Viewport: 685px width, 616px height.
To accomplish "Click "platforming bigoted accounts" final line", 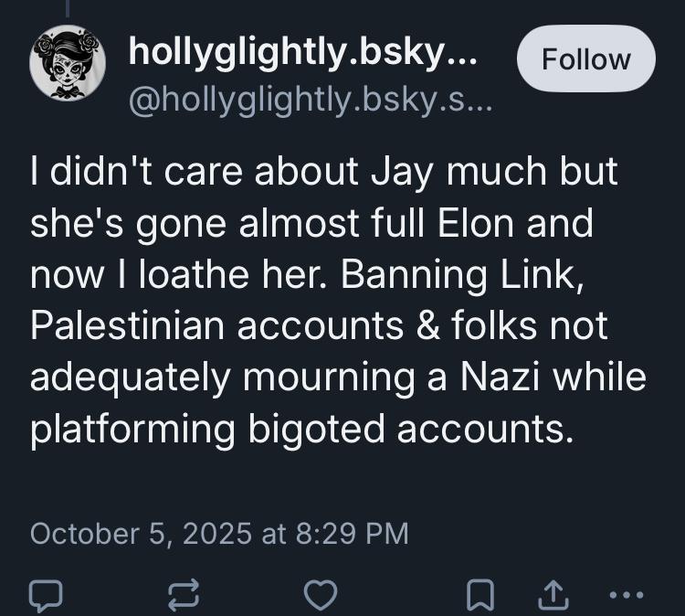I will [x=301, y=430].
